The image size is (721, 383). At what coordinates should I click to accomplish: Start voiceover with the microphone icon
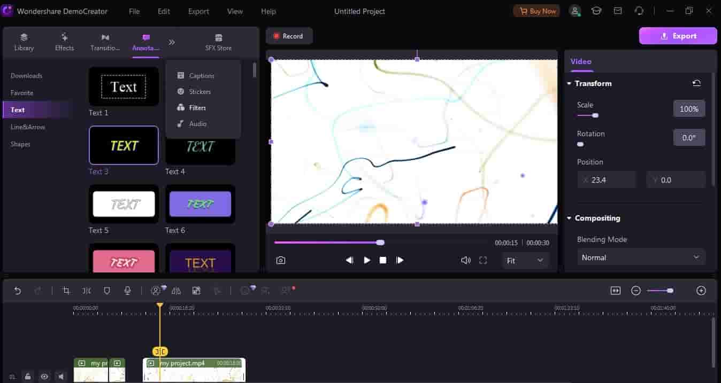point(127,291)
